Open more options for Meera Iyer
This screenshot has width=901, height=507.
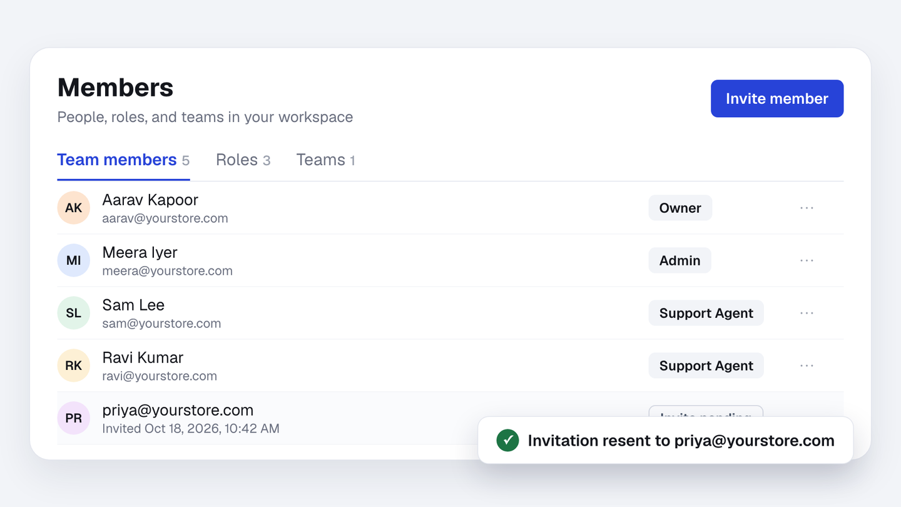pos(807,260)
